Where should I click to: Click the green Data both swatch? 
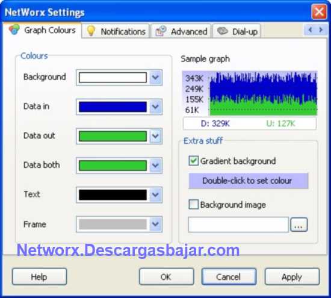(113, 166)
